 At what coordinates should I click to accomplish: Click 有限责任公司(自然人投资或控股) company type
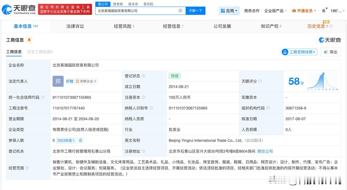(81, 130)
